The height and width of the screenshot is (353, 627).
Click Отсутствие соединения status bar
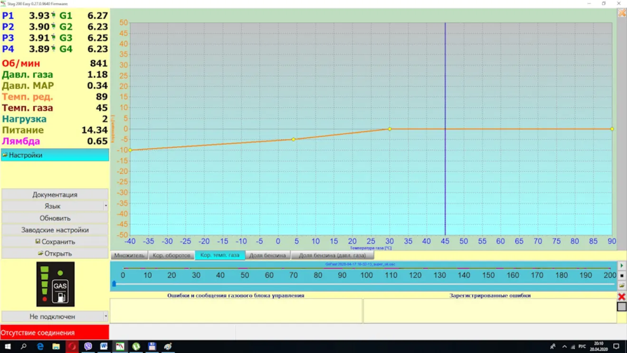tap(55, 333)
